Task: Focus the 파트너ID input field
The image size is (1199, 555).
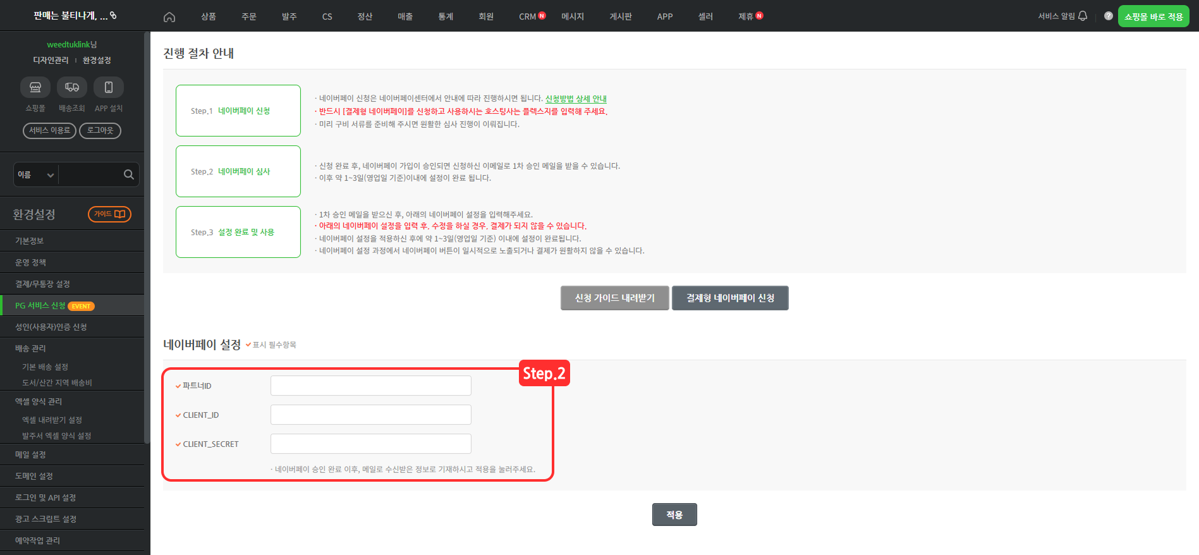Action: coord(371,386)
